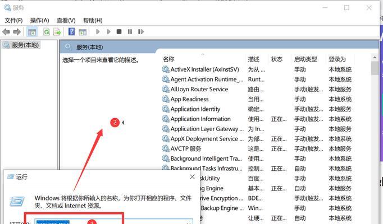
Task: Open the 文件(F) menu
Action: [13, 21]
